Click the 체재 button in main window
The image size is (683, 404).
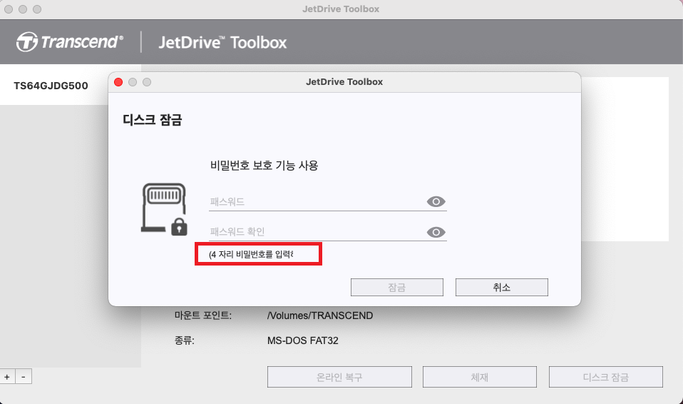point(480,377)
